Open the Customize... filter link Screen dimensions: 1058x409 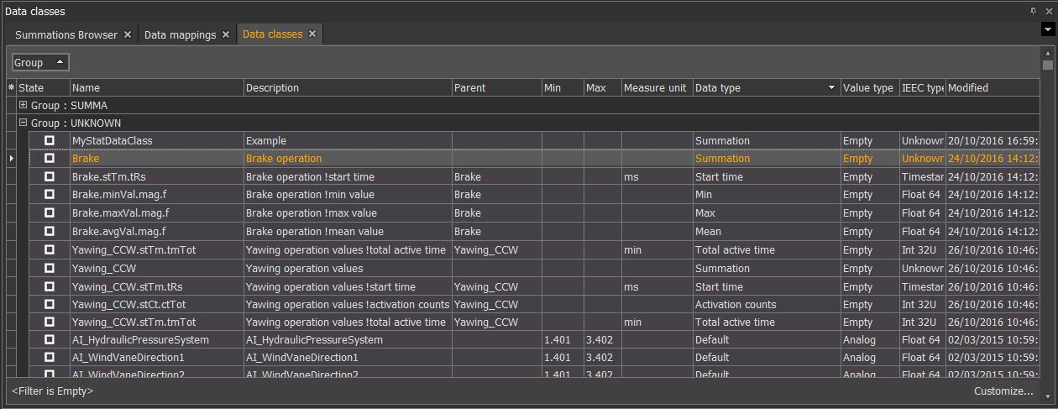point(1003,391)
